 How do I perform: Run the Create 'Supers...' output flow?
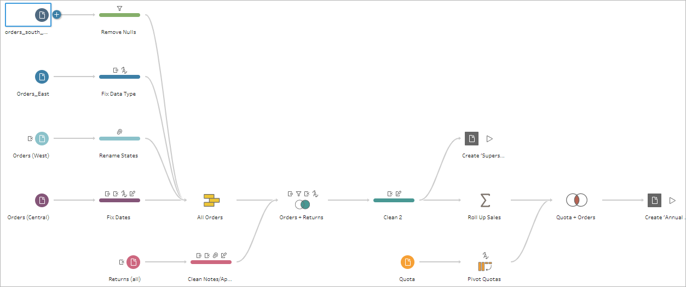[490, 139]
